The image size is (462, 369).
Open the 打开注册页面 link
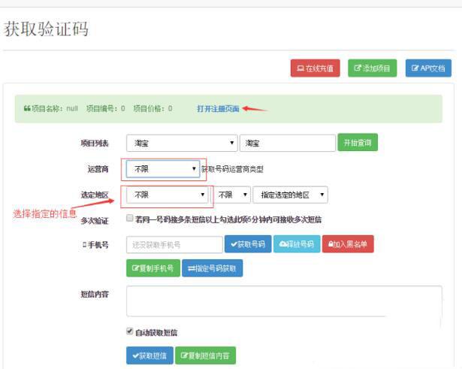[218, 109]
